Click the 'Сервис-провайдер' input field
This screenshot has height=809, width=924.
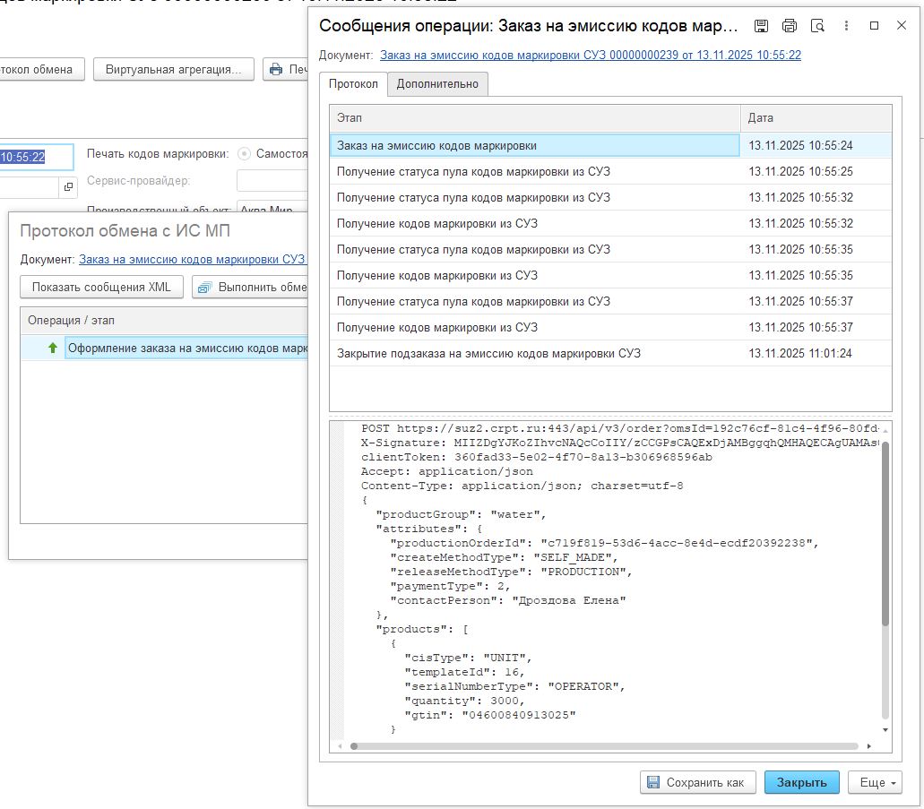[x=272, y=181]
